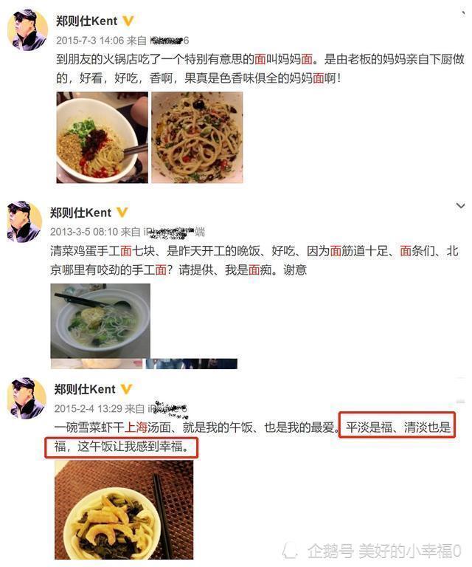
Task: Click the verified V badge on first post
Action: point(128,21)
